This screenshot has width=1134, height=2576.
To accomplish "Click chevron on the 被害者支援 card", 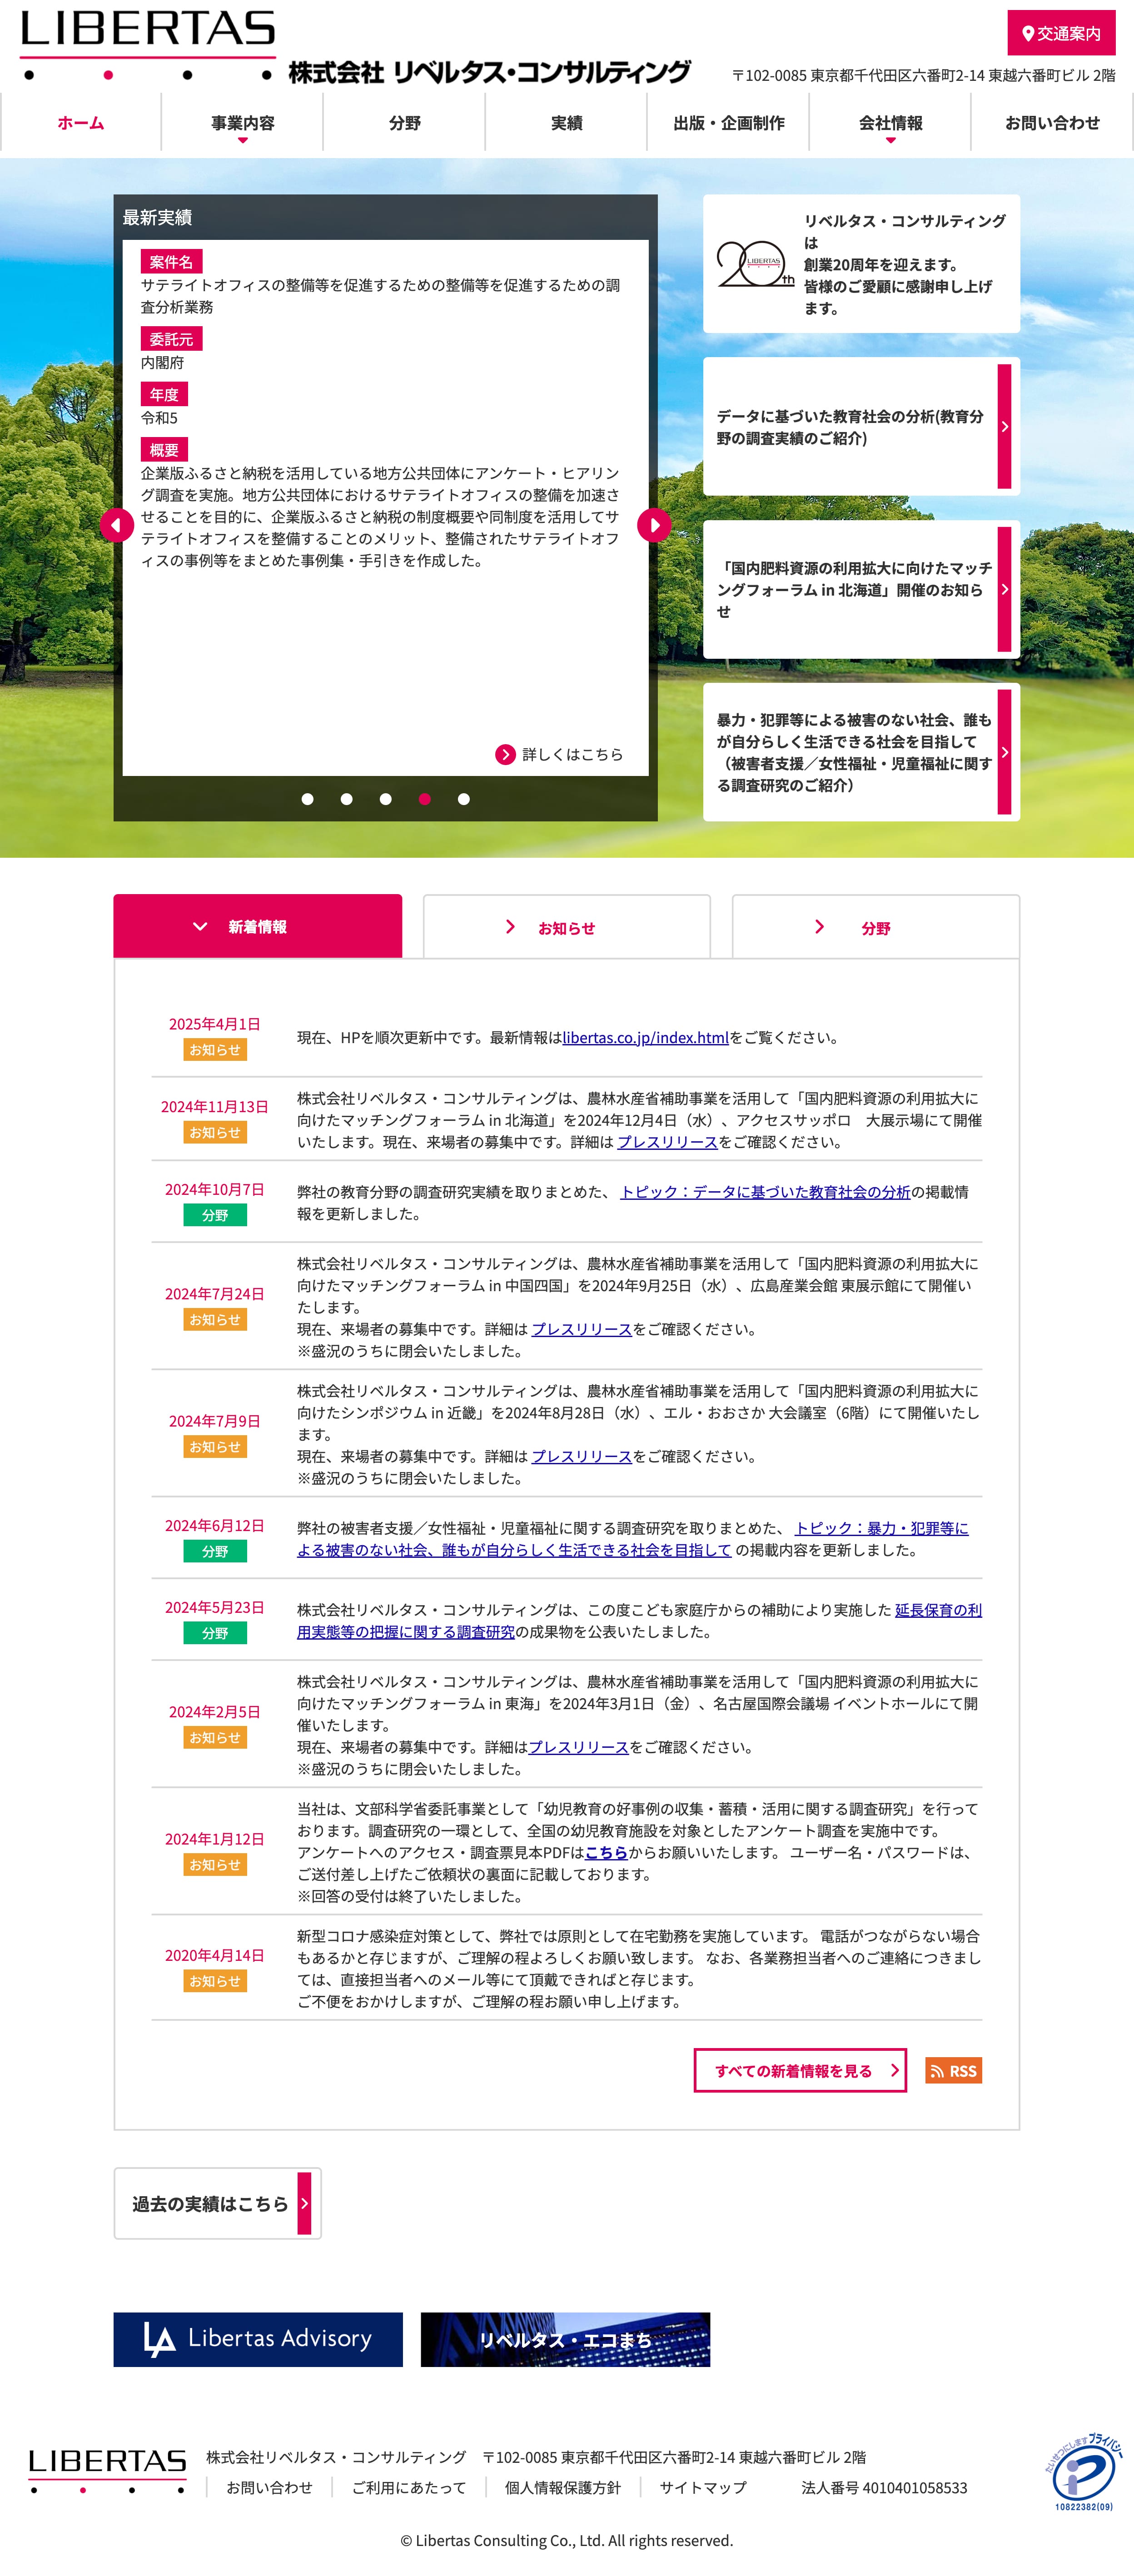I will pos(1004,752).
